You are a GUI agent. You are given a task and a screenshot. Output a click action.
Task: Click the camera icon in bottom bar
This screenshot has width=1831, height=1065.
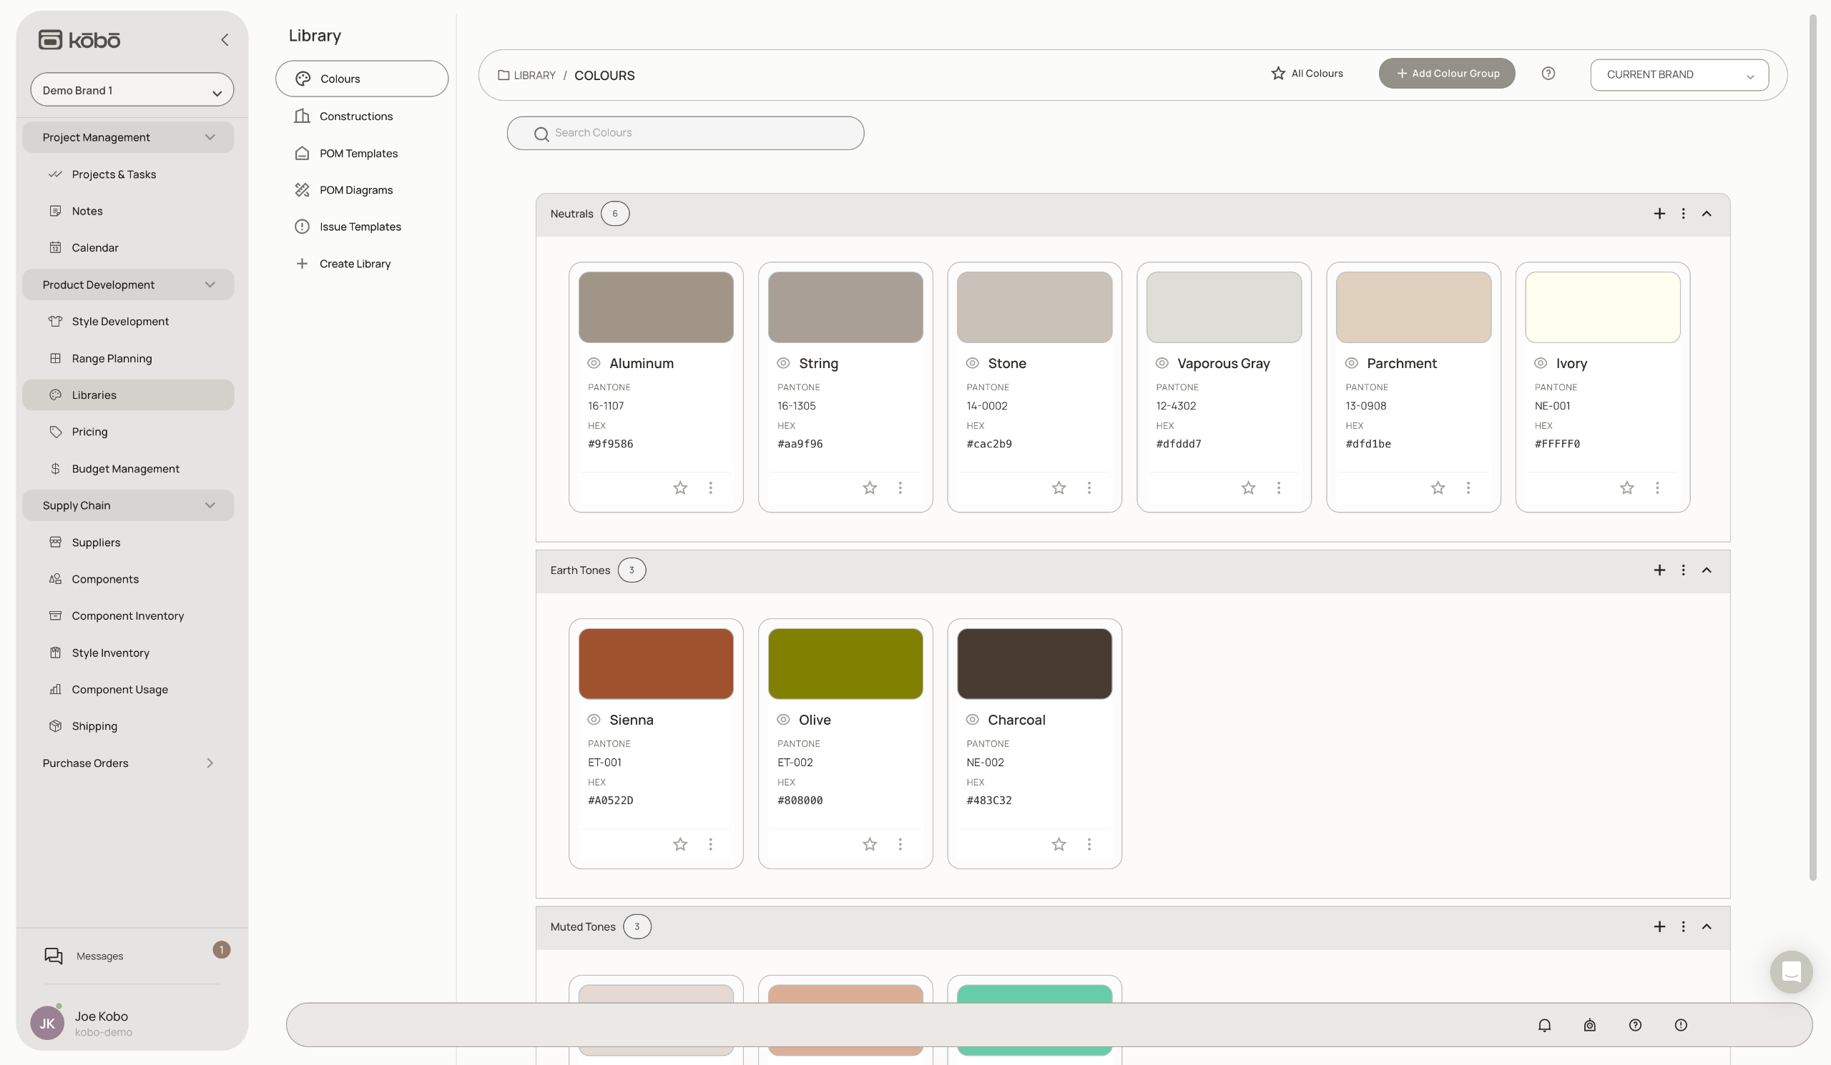(x=1589, y=1024)
